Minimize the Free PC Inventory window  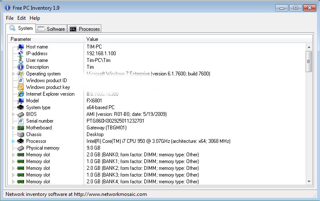pyautogui.click(x=282, y=8)
